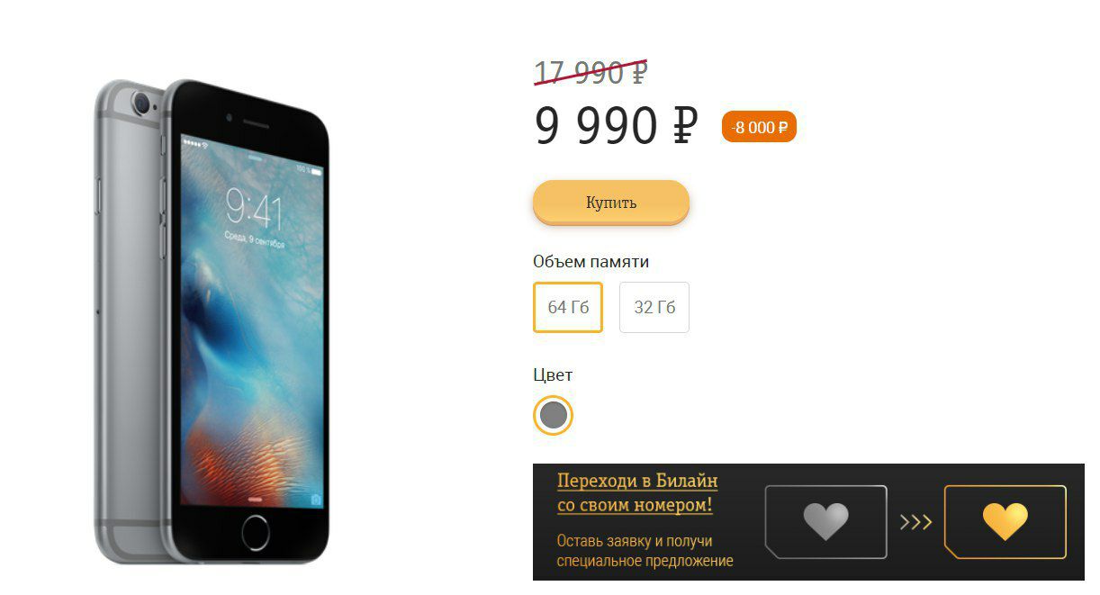1100x595 pixels.
Task: Click the rear camera lens on the phone image
Action: [141, 104]
